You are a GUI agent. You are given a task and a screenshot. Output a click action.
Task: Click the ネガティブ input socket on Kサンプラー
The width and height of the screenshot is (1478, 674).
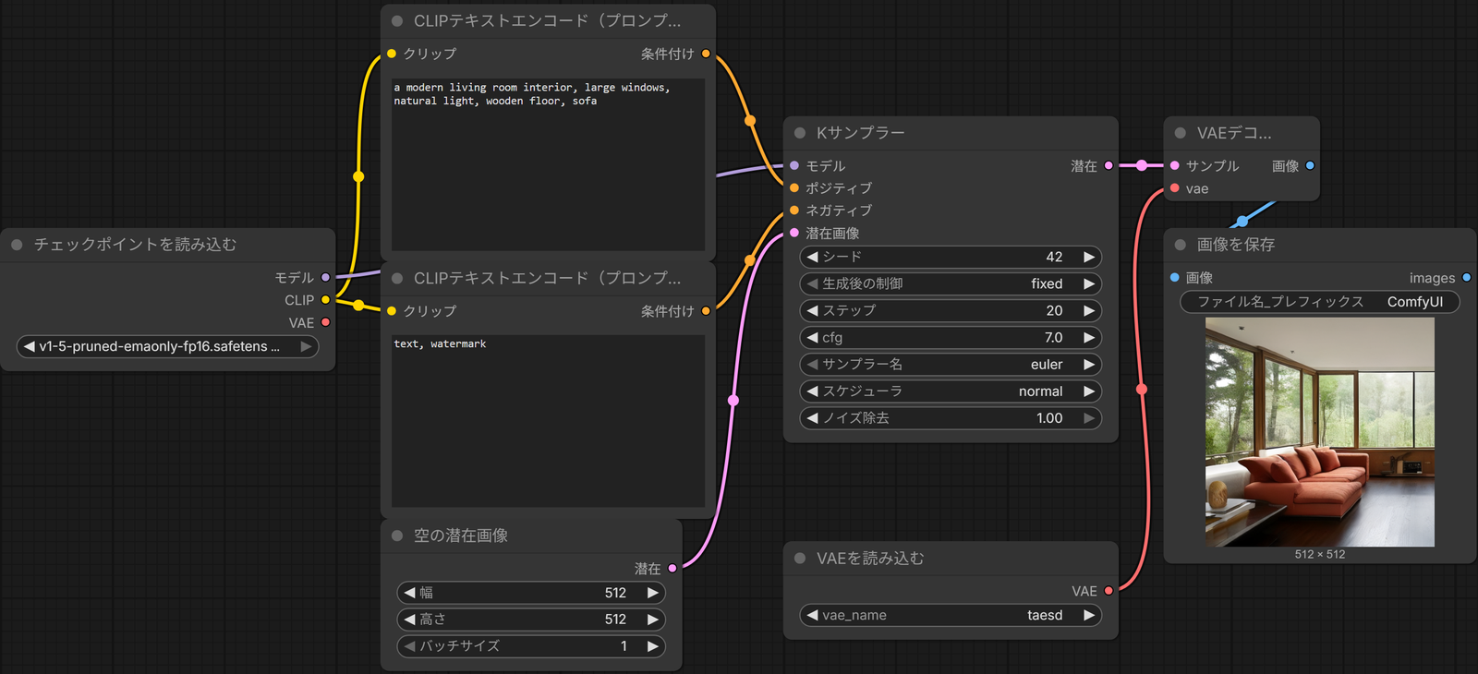point(794,211)
